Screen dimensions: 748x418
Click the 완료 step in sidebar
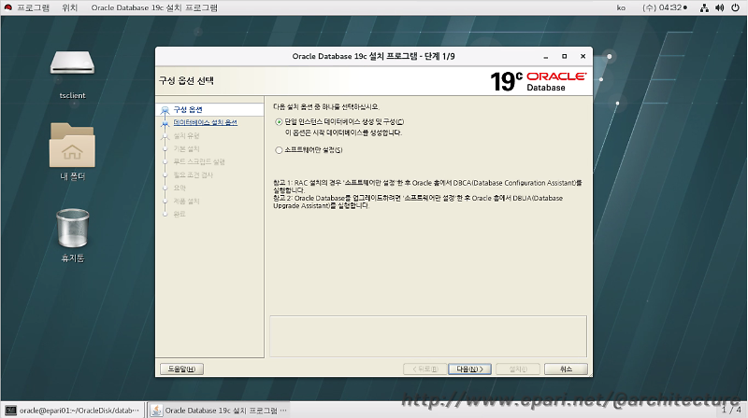point(180,215)
